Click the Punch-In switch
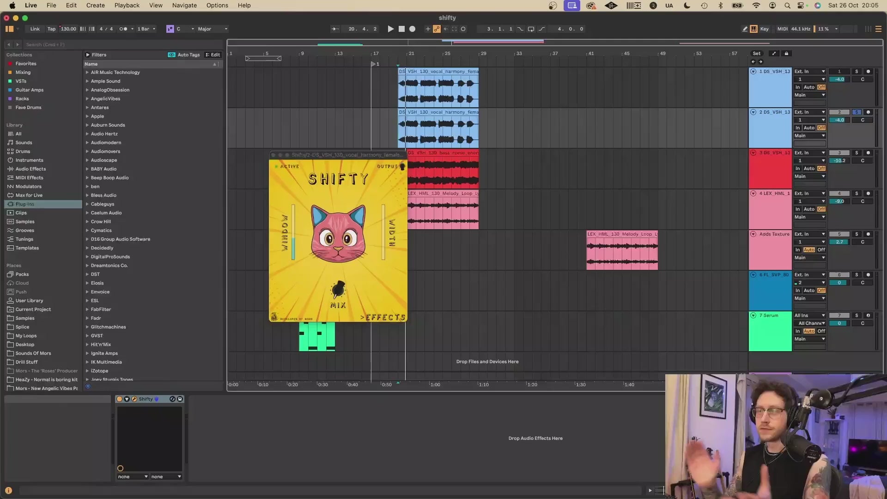 [x=521, y=29]
